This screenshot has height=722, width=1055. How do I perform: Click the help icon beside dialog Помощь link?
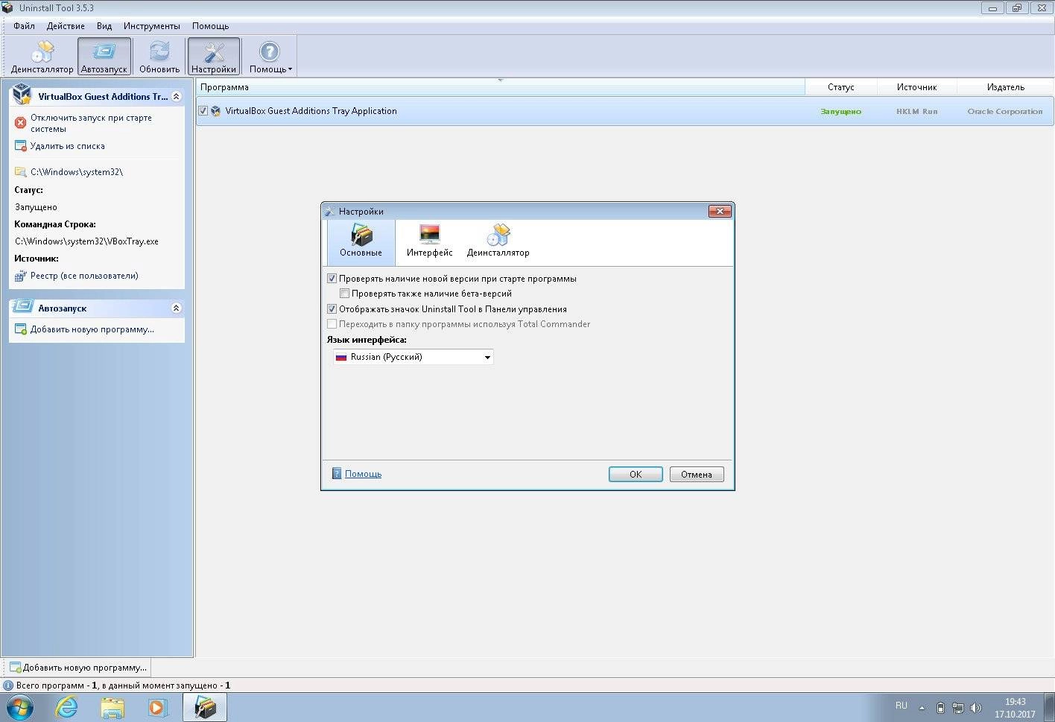[x=337, y=474]
